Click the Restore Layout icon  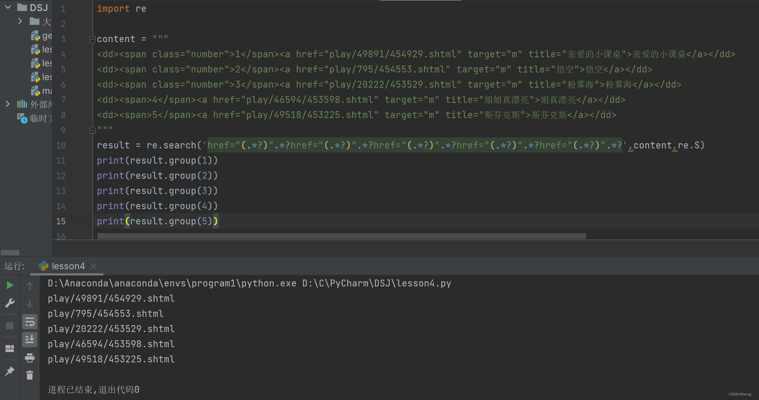10,348
